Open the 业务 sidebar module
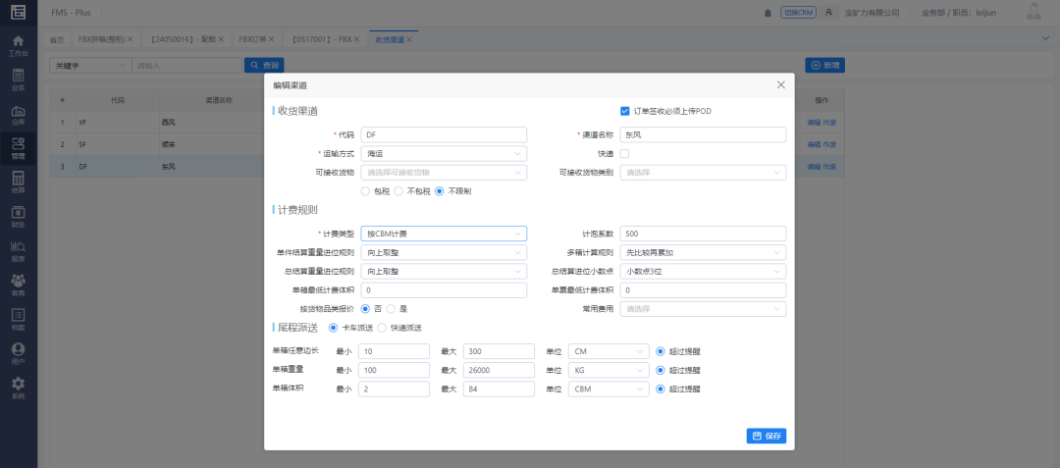 (19, 79)
